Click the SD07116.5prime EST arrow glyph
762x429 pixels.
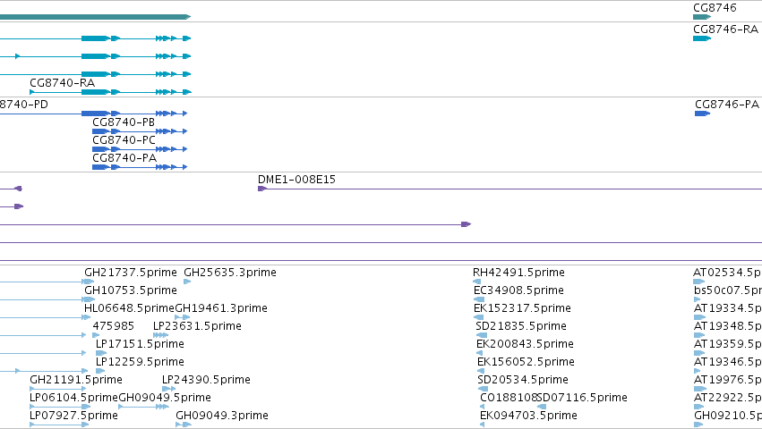point(542,407)
